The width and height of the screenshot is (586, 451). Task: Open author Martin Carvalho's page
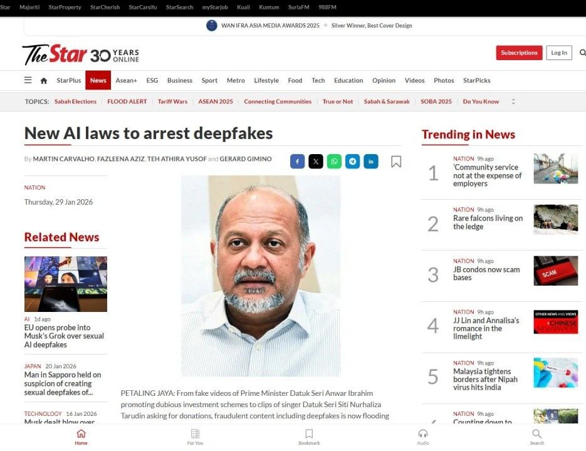click(63, 159)
